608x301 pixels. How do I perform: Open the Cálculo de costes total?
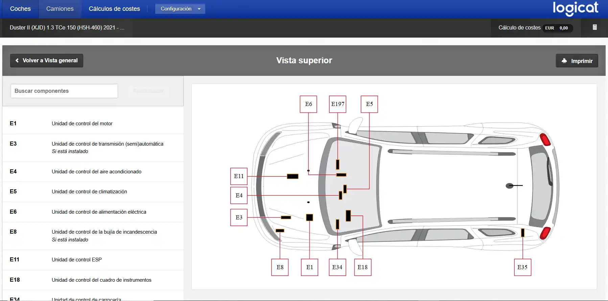pyautogui.click(x=536, y=28)
